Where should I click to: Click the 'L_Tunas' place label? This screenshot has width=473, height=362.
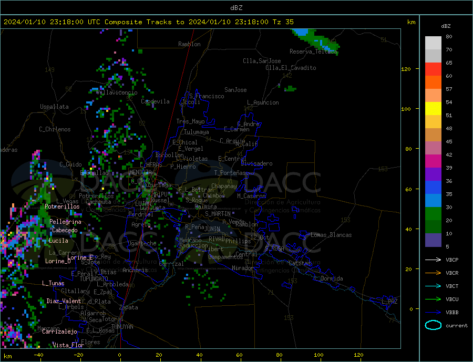pos(53,284)
